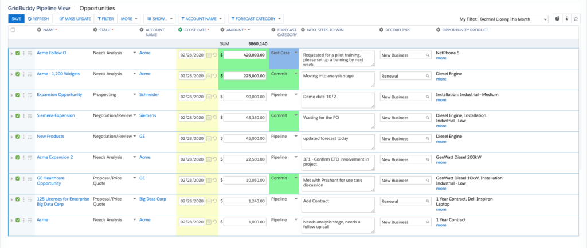Sort by the Close Date column header
The height and width of the screenshot is (248, 587).
[196, 30]
